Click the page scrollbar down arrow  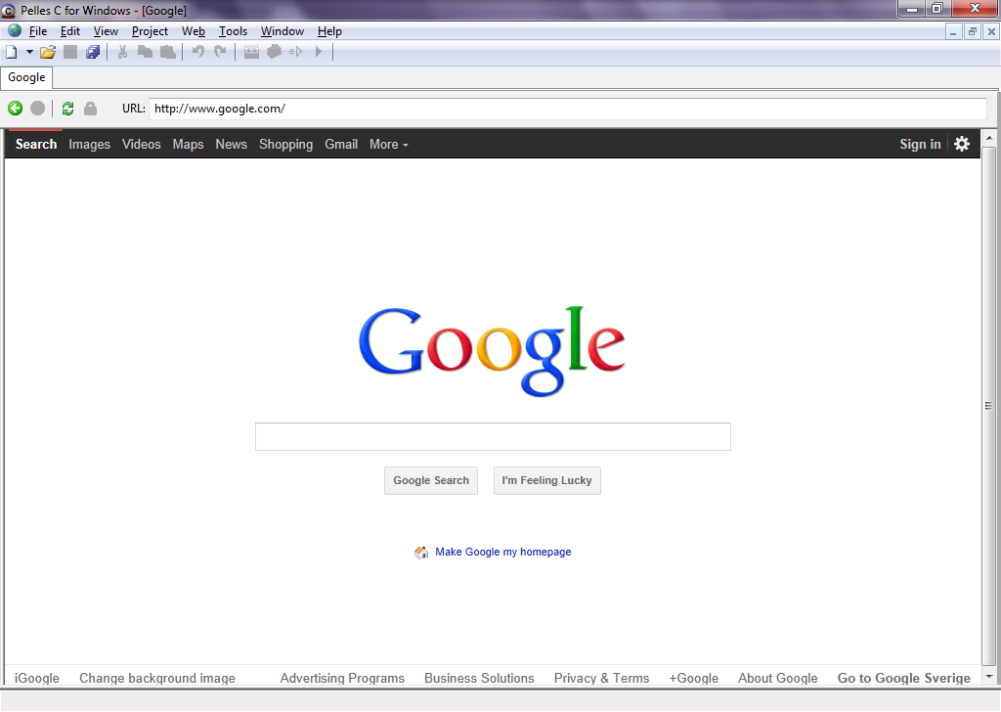point(989,677)
